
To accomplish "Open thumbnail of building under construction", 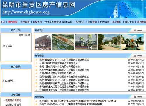I will pyautogui.click(x=43, y=42).
